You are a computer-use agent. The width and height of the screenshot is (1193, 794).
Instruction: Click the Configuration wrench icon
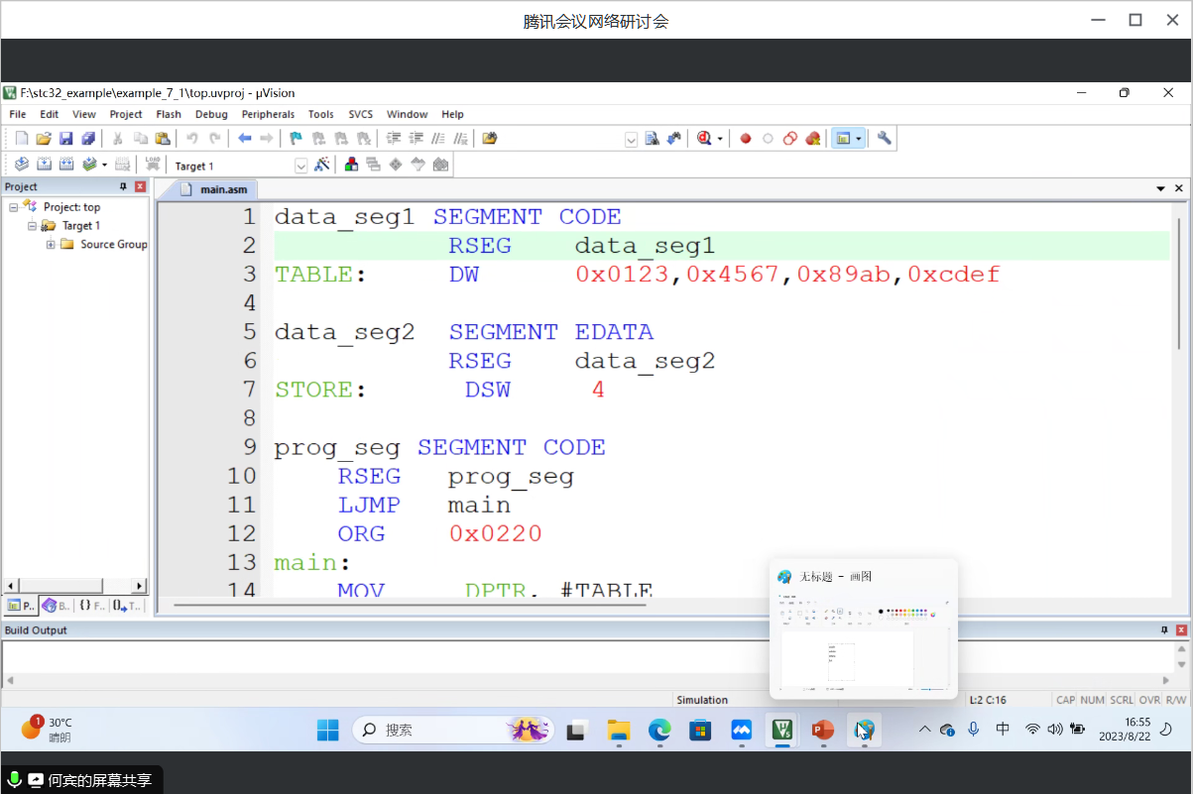(885, 139)
